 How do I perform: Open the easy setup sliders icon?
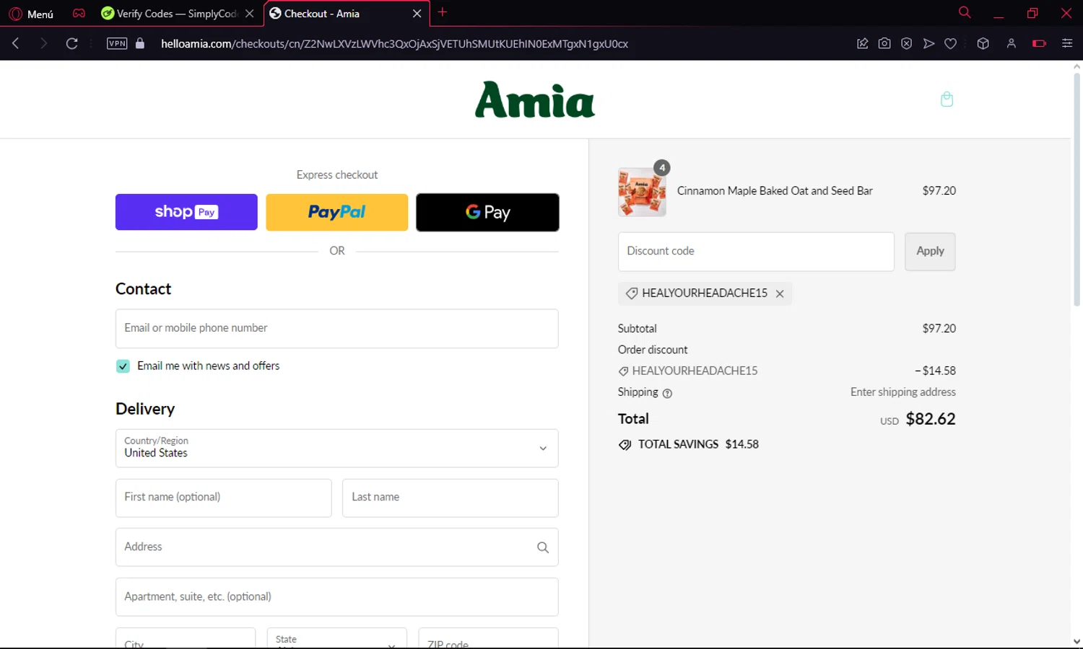click(1067, 43)
